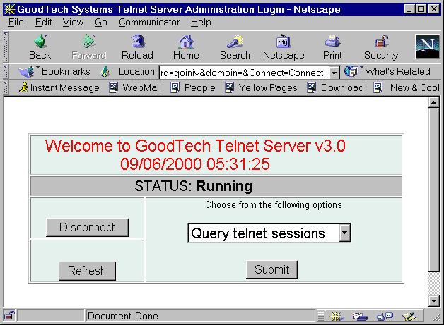Viewport: 444px width, 325px height.
Task: Click the vertical scrollbar thumb
Action: [434, 190]
